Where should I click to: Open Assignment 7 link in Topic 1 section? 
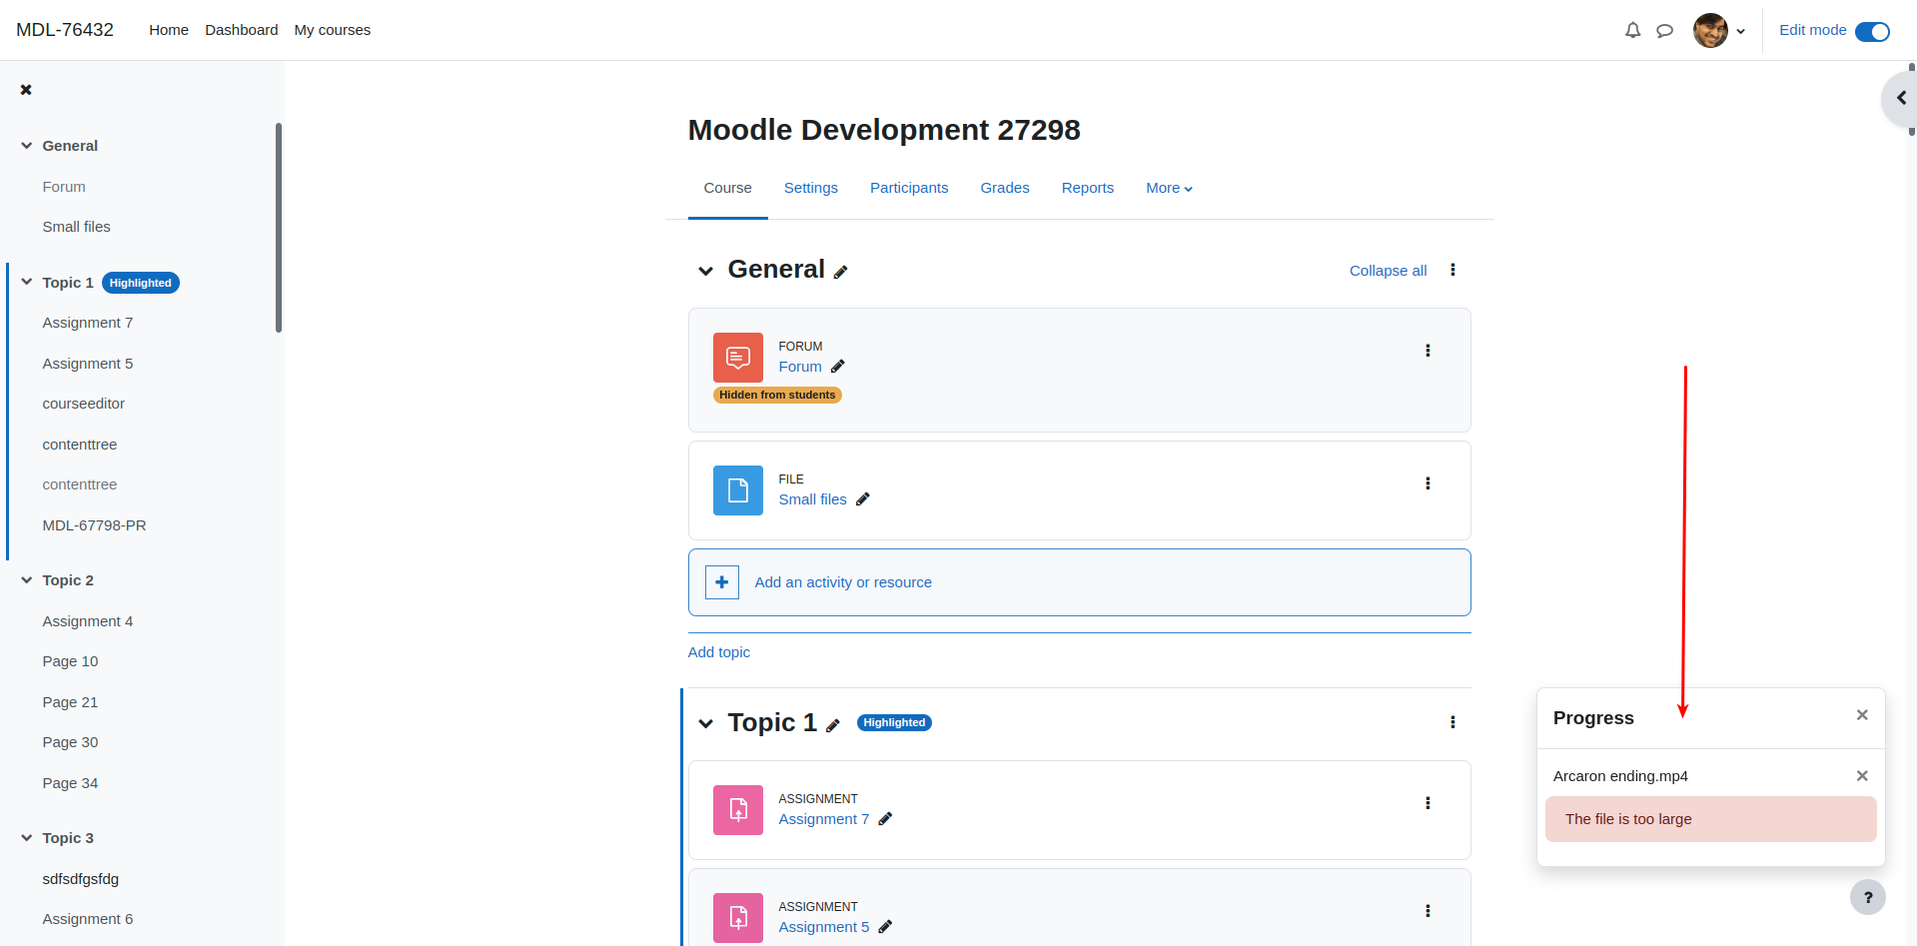click(x=824, y=819)
